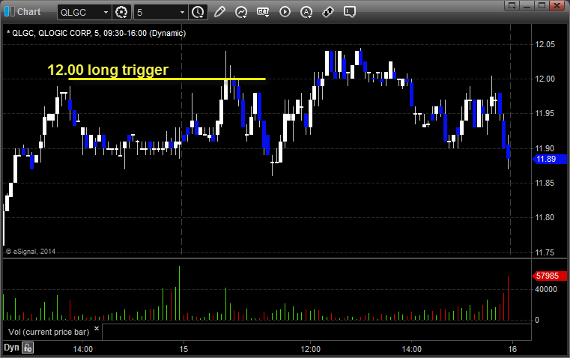Open the chart studies icon
The width and height of the screenshot is (570, 358).
(x=241, y=12)
